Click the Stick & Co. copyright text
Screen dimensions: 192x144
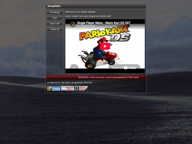click(70, 82)
